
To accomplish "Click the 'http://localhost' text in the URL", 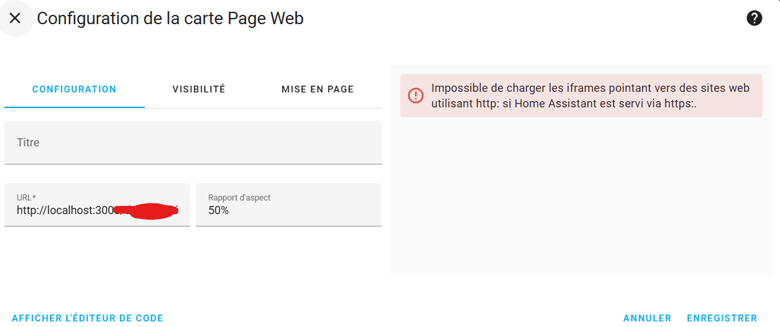I will click(x=55, y=211).
